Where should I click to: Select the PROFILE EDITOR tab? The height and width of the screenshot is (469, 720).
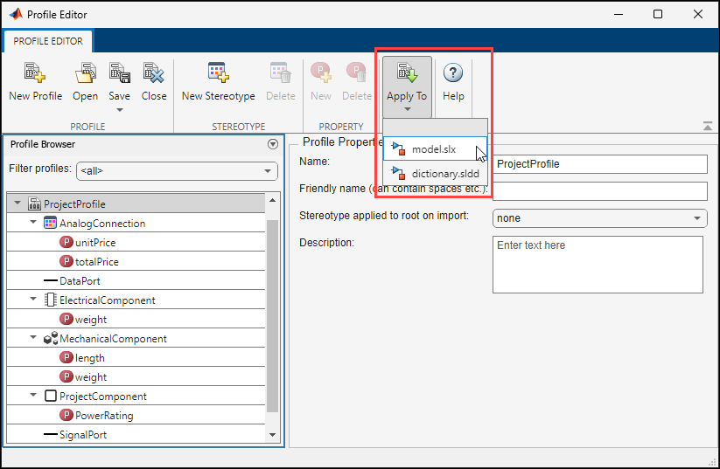click(x=48, y=41)
